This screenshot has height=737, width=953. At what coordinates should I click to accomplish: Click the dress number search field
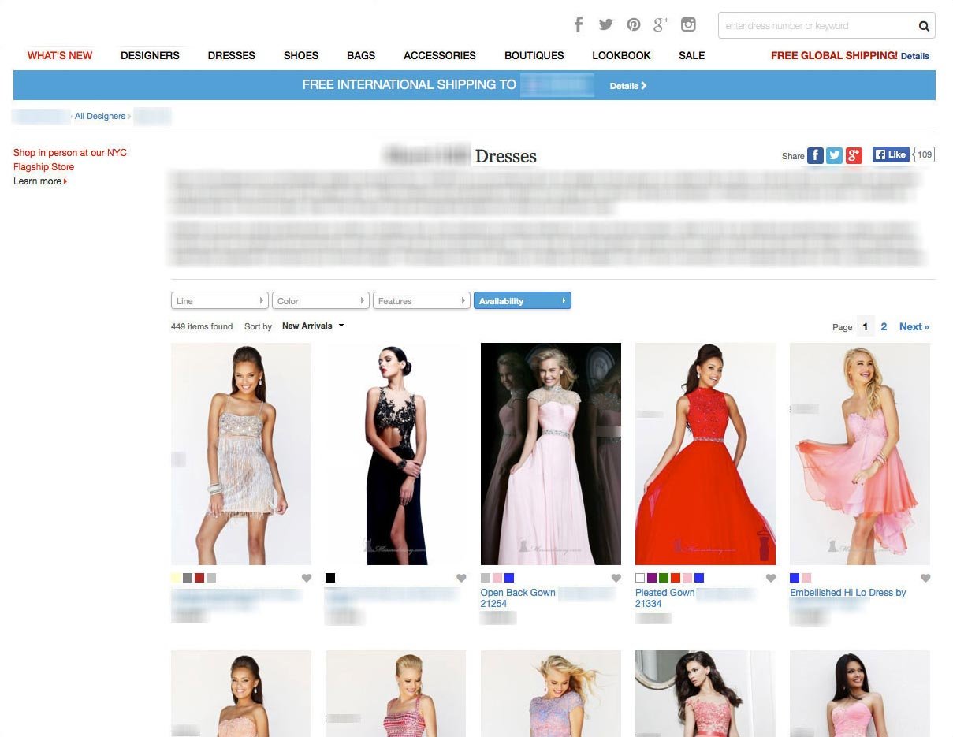816,26
